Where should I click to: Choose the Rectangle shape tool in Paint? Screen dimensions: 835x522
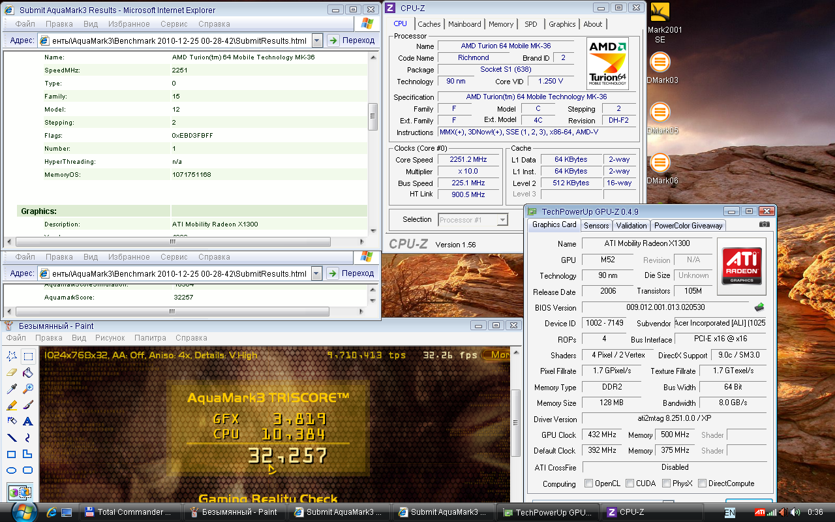click(12, 453)
